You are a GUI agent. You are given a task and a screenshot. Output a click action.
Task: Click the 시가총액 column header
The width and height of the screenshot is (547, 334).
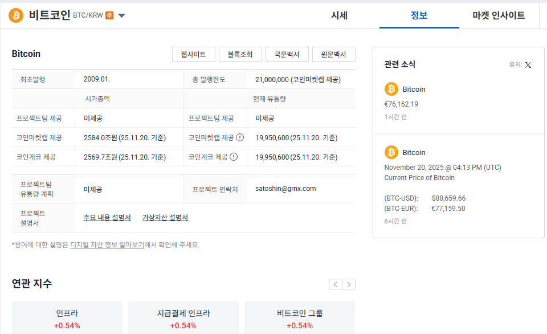97,99
